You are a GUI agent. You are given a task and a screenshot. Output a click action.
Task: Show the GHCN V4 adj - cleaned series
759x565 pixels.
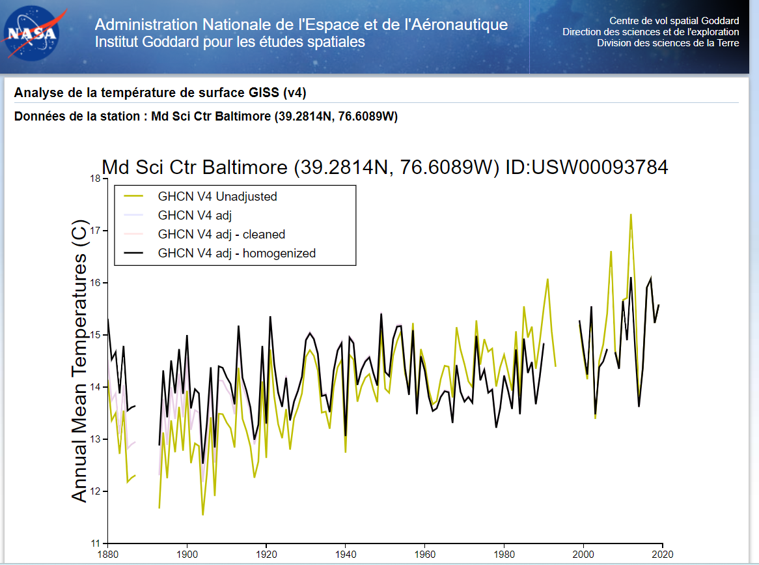click(221, 234)
